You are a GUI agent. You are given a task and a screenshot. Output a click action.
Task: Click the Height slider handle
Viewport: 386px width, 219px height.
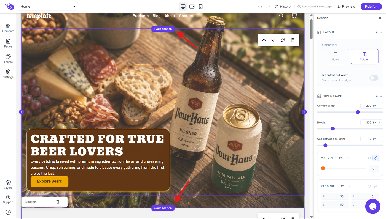tap(333, 128)
